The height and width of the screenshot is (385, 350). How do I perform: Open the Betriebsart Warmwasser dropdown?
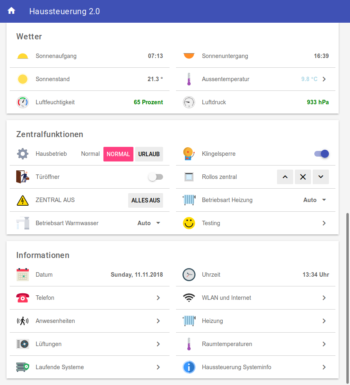(149, 223)
